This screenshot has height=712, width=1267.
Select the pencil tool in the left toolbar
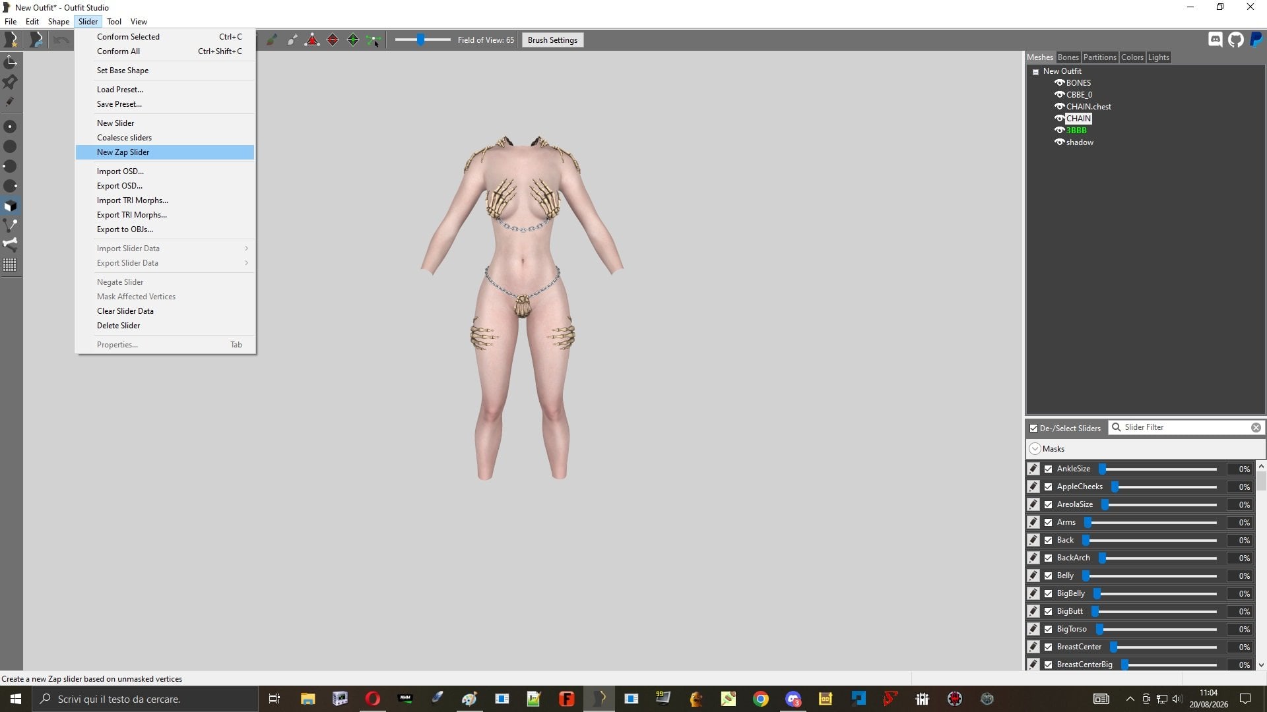click(10, 102)
